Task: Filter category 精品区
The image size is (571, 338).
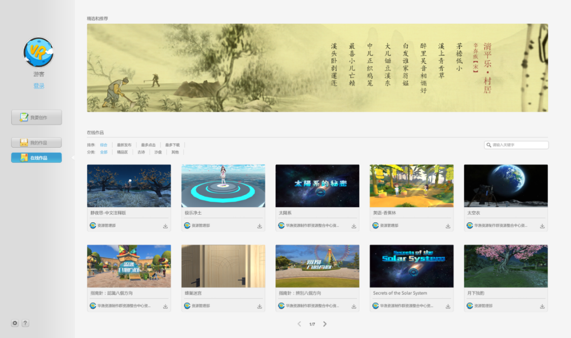Action: coord(122,152)
